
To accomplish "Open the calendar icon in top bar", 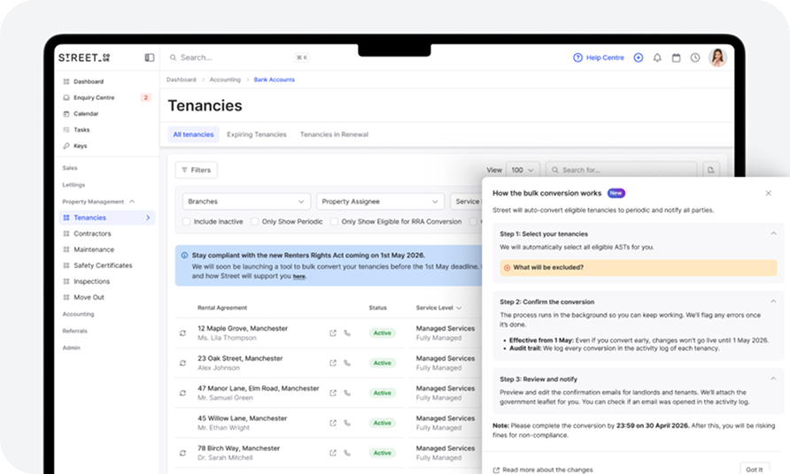I will point(676,57).
